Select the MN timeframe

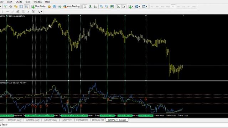click(x=194, y=7)
